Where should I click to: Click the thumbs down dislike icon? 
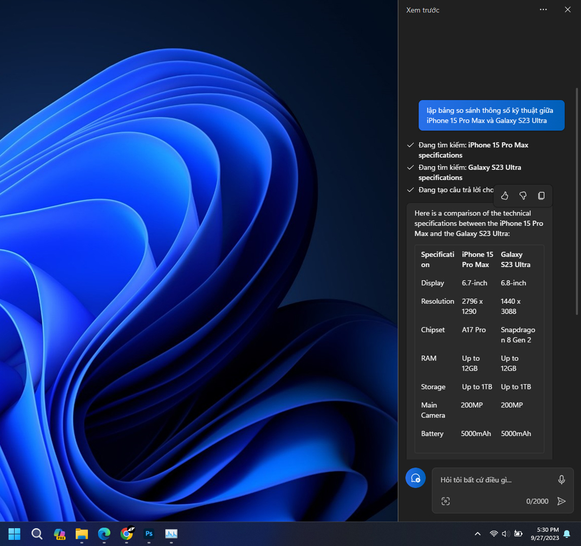pos(523,196)
